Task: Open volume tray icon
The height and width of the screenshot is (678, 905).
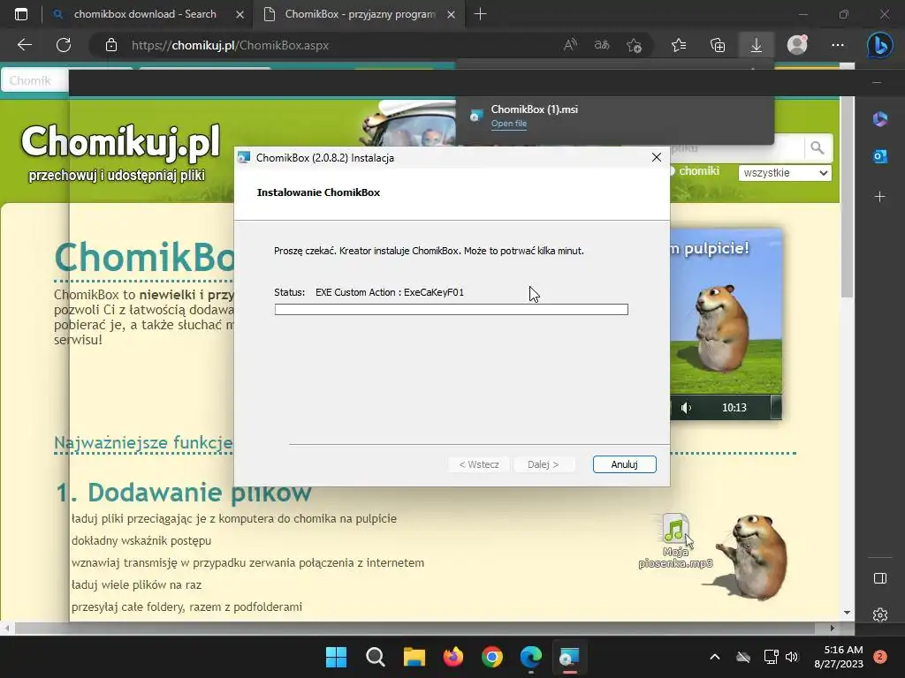Action: (x=792, y=657)
